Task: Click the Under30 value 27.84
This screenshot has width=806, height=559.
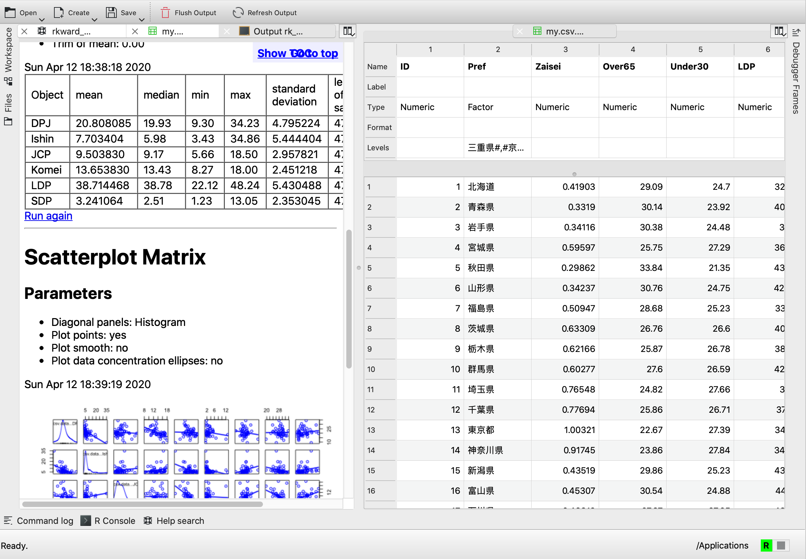Action: (x=700, y=450)
